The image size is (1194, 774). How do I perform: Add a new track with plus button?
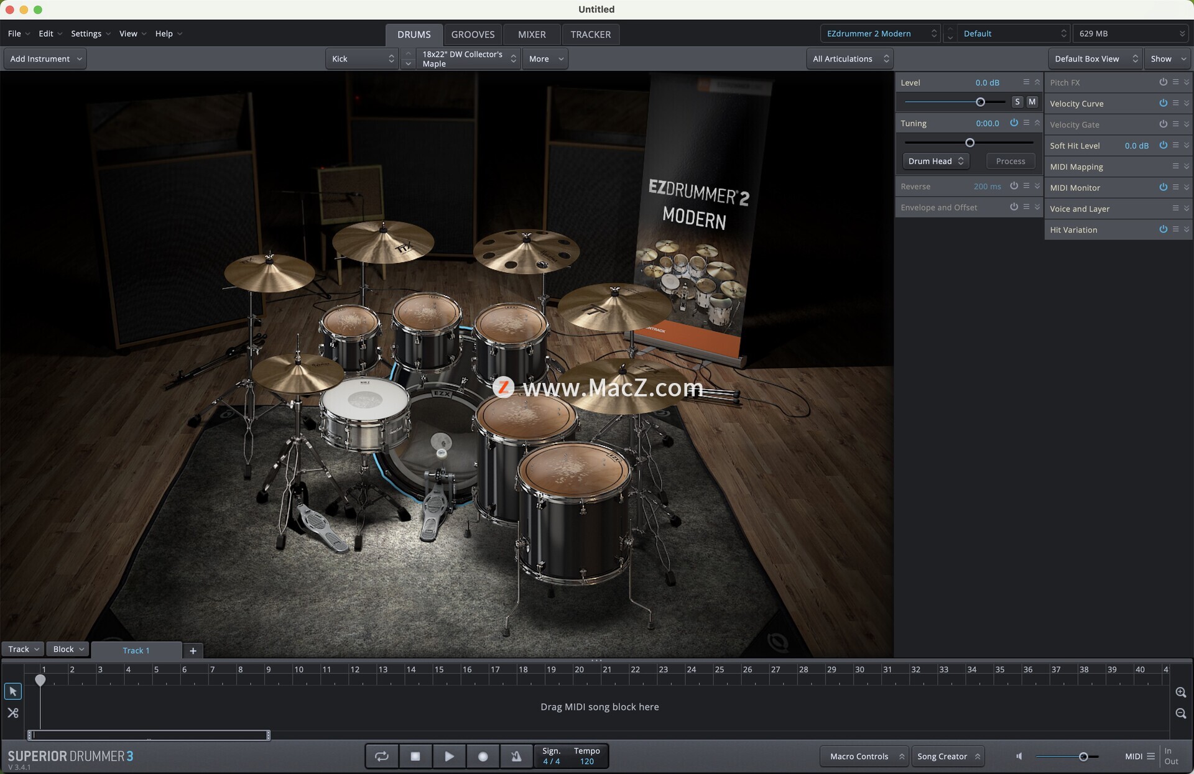[x=193, y=650]
